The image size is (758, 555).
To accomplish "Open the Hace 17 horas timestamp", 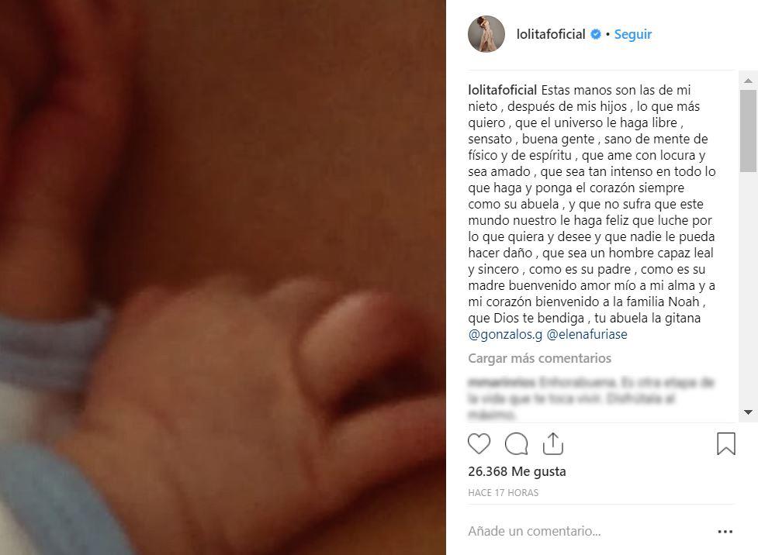I will pos(504,493).
